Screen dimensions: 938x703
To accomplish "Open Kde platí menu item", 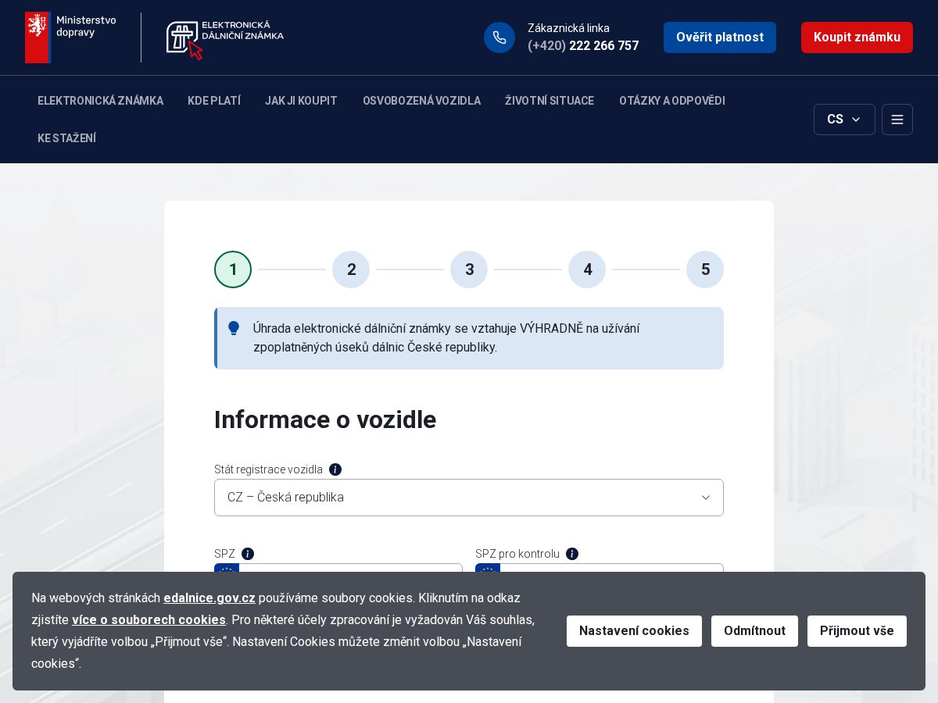I will click(214, 101).
